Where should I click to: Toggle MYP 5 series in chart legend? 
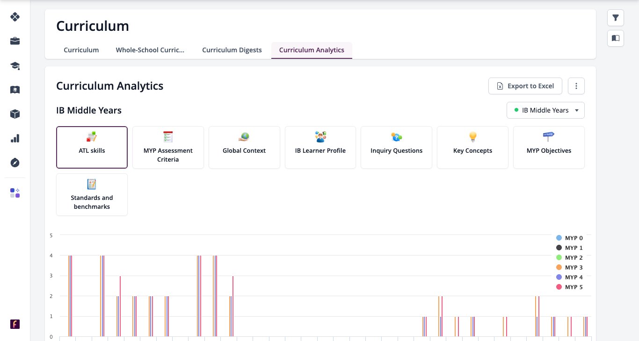pyautogui.click(x=569, y=287)
